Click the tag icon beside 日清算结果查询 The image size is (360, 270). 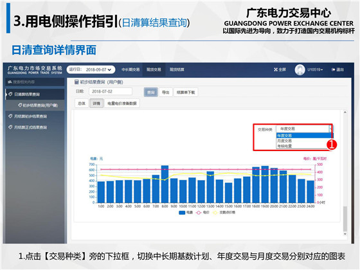click(x=10, y=94)
